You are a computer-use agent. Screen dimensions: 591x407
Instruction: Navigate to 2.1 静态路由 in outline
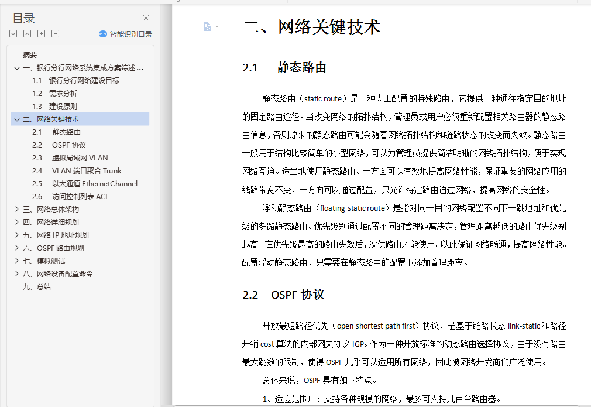(x=56, y=132)
